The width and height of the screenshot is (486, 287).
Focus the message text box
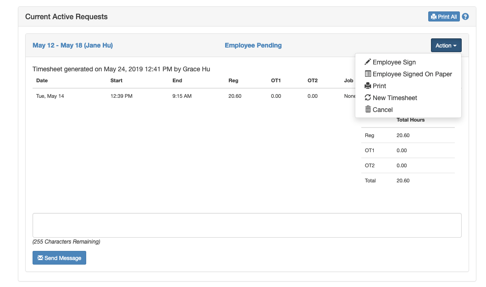pyautogui.click(x=247, y=225)
